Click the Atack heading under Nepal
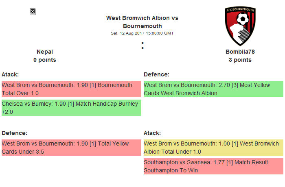The width and height of the screenshot is (285, 187). (10, 74)
